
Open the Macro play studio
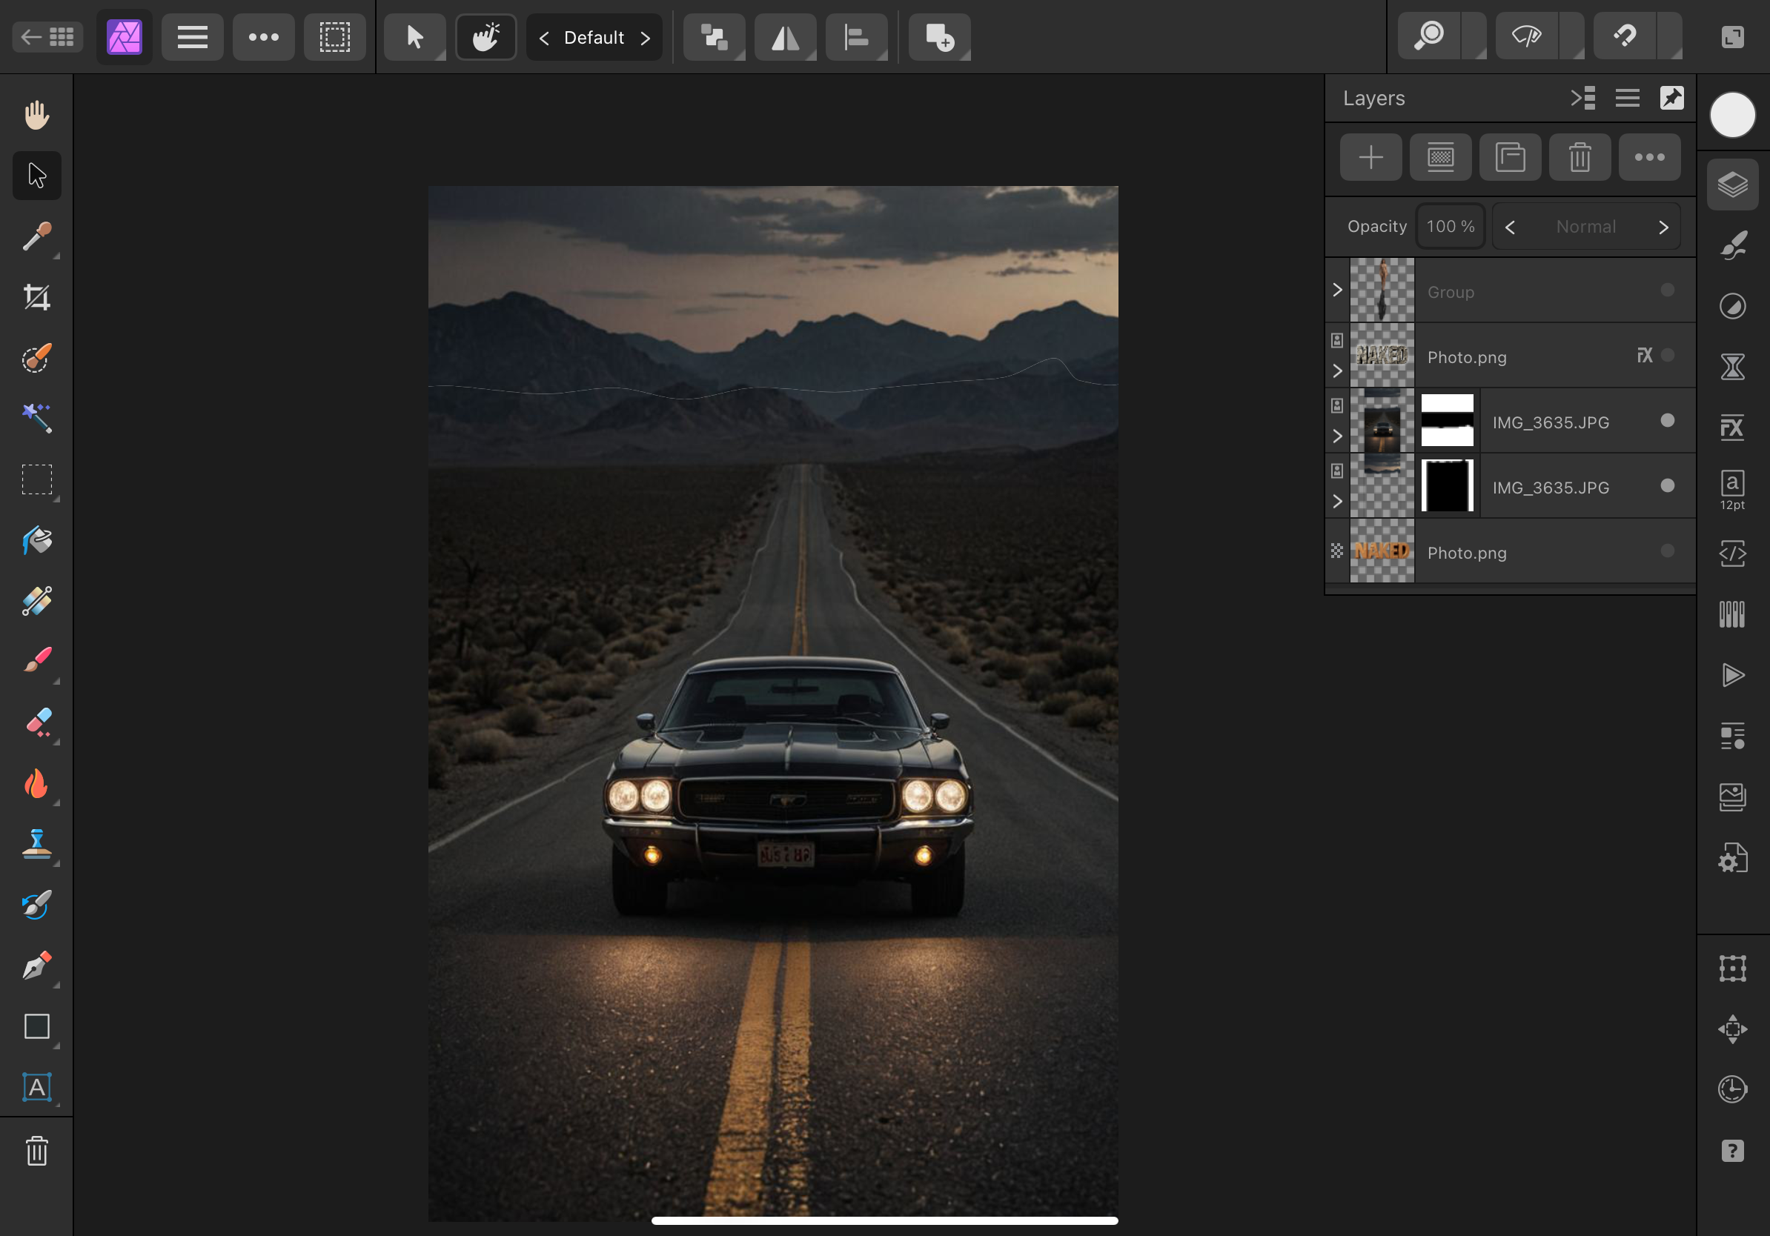pos(1732,675)
